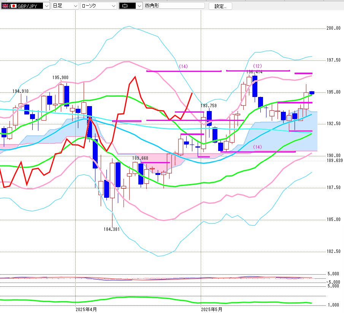Viewport: 344px width, 313px height.
Task: Click the -5.000 indicator scale label
Action: pos(333,282)
